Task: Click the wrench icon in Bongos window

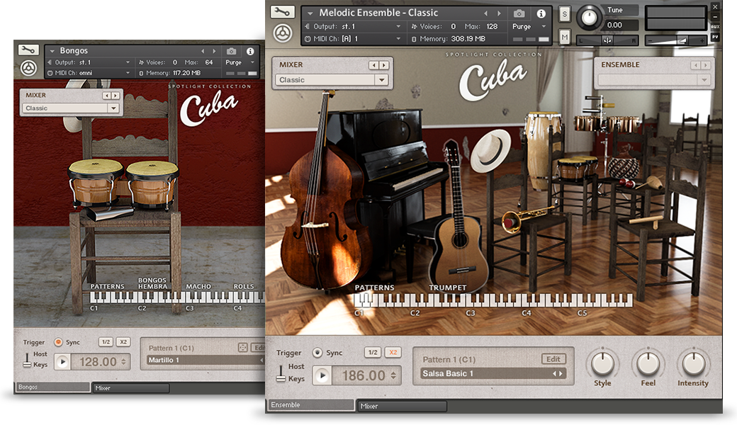Action: 28,50
